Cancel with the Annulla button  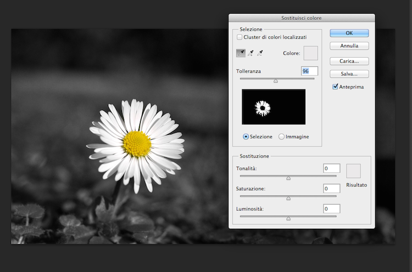coord(349,46)
